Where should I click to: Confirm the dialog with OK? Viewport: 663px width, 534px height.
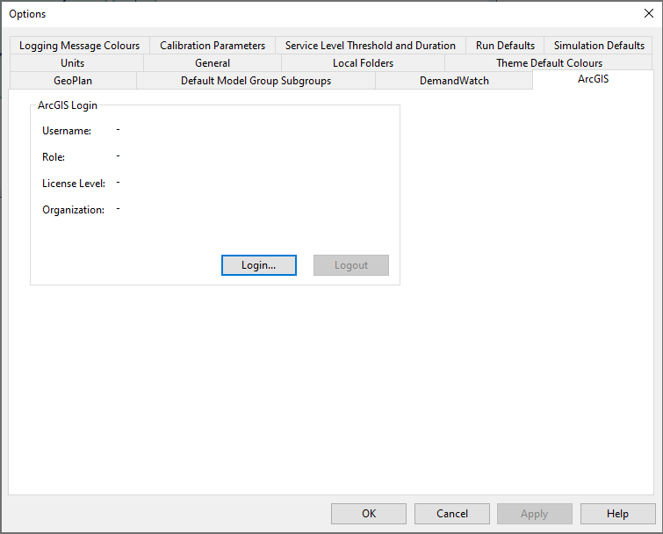pos(369,513)
